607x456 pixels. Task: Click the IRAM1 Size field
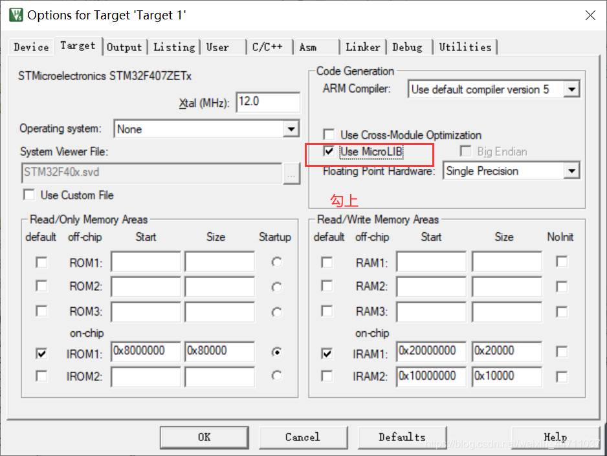[507, 351]
